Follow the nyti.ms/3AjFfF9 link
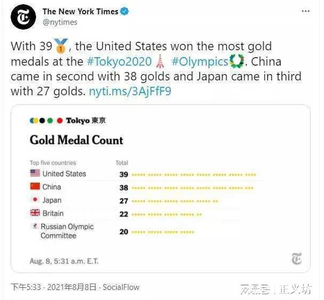The width and height of the screenshot is (324, 300). point(130,91)
